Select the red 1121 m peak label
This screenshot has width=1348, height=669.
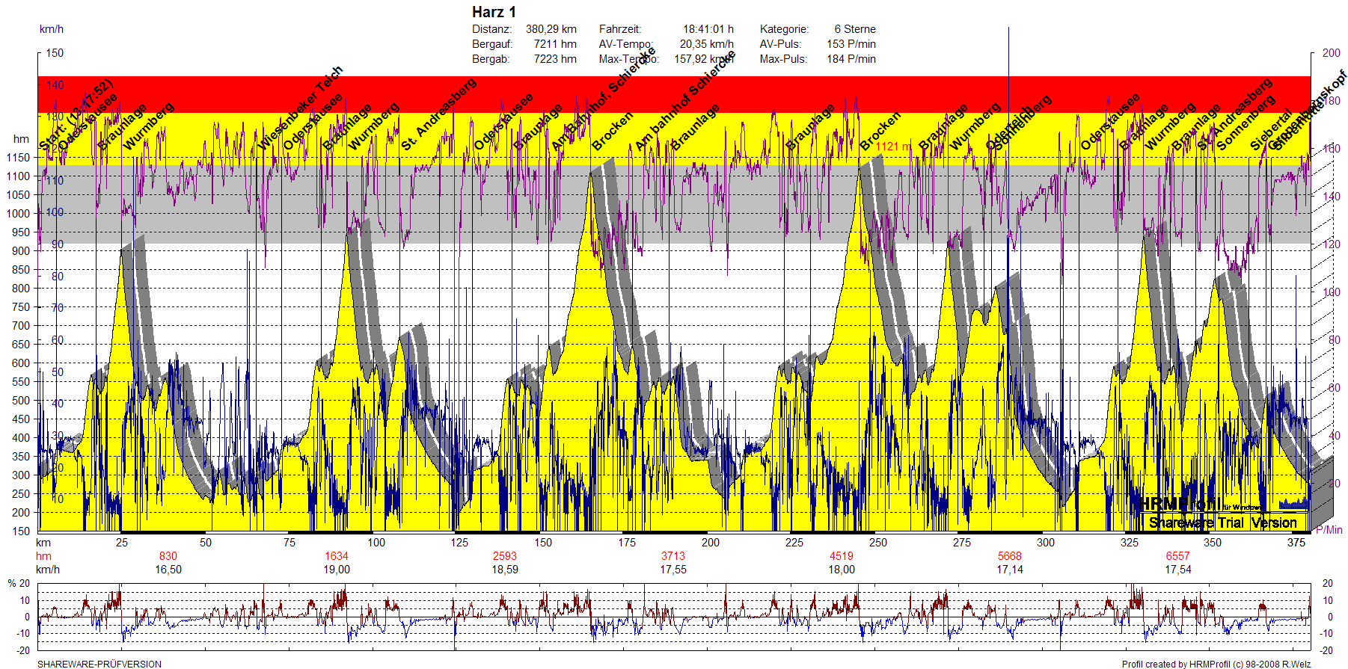892,147
